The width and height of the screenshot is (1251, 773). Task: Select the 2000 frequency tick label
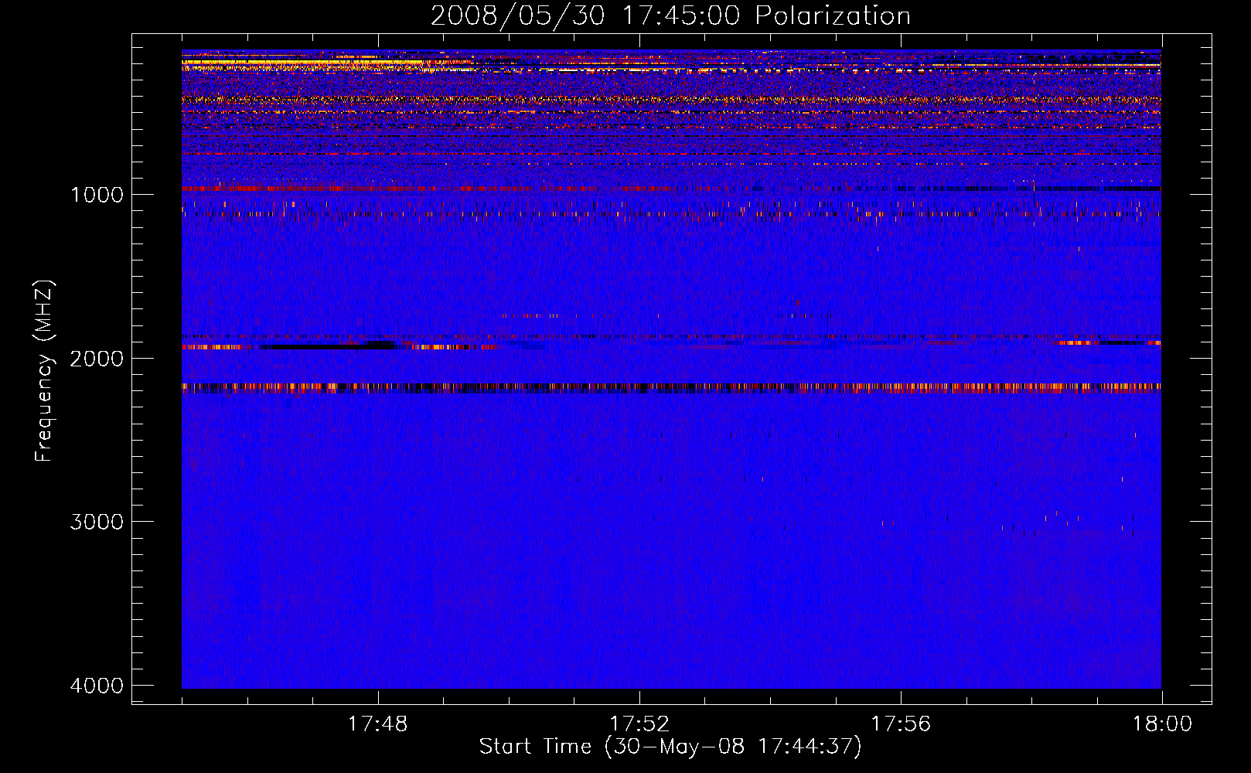(x=97, y=359)
